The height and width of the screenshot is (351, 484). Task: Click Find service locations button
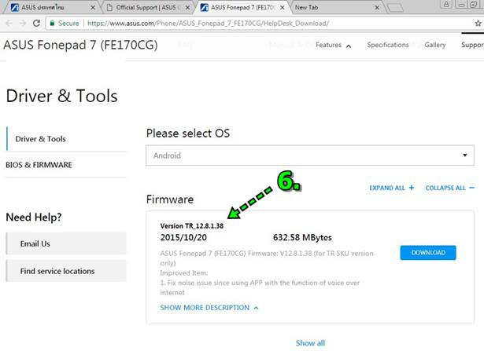[66, 271]
